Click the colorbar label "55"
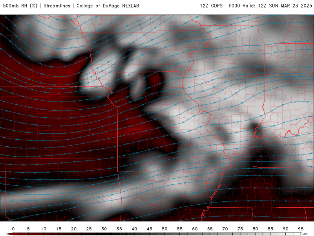 coord(180,229)
